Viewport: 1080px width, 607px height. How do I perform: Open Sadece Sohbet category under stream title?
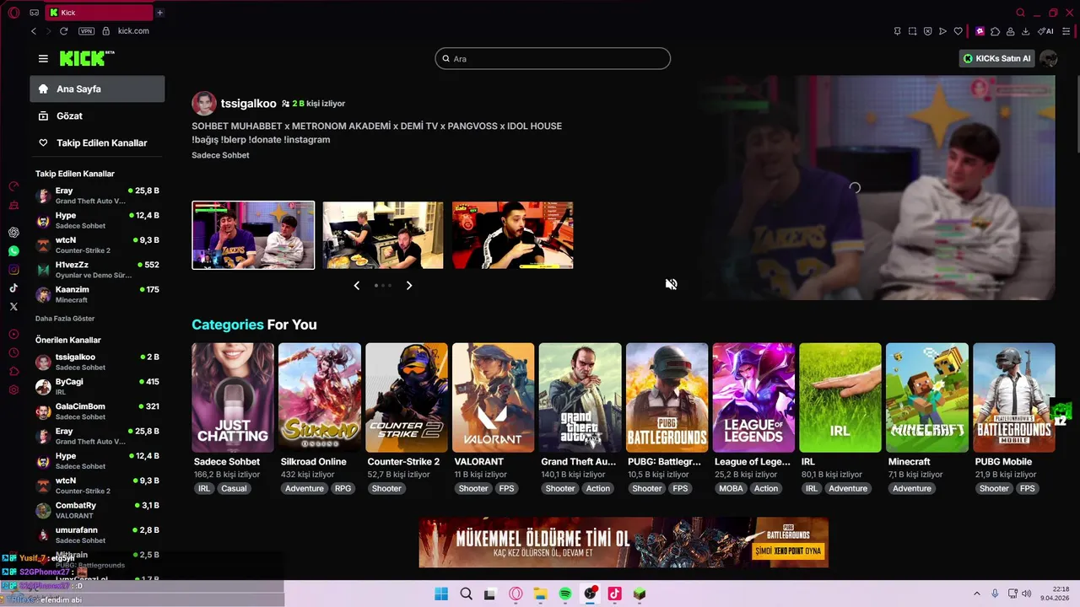click(220, 155)
